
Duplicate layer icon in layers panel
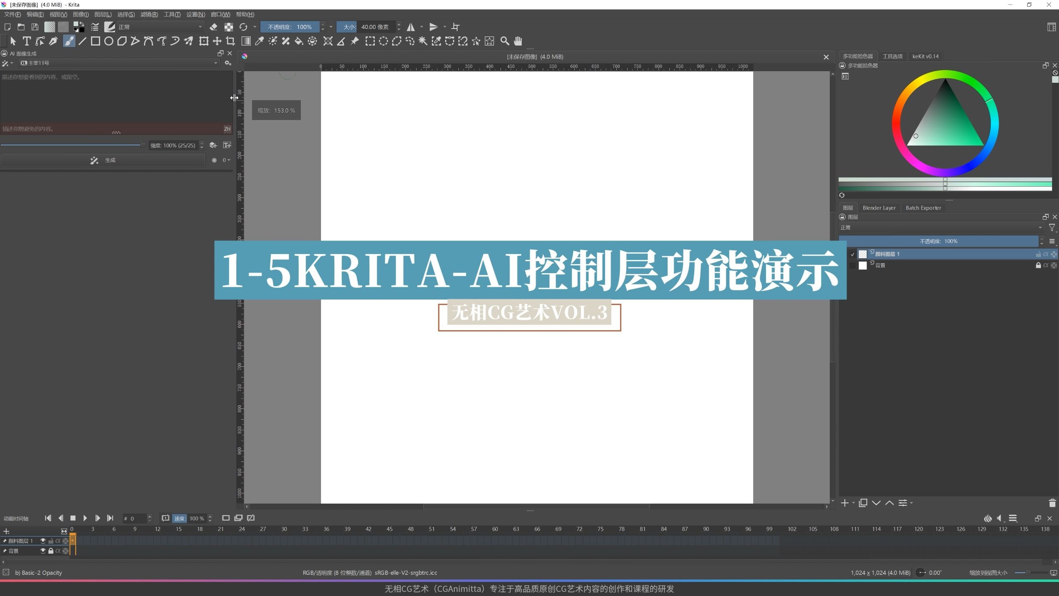(x=863, y=503)
